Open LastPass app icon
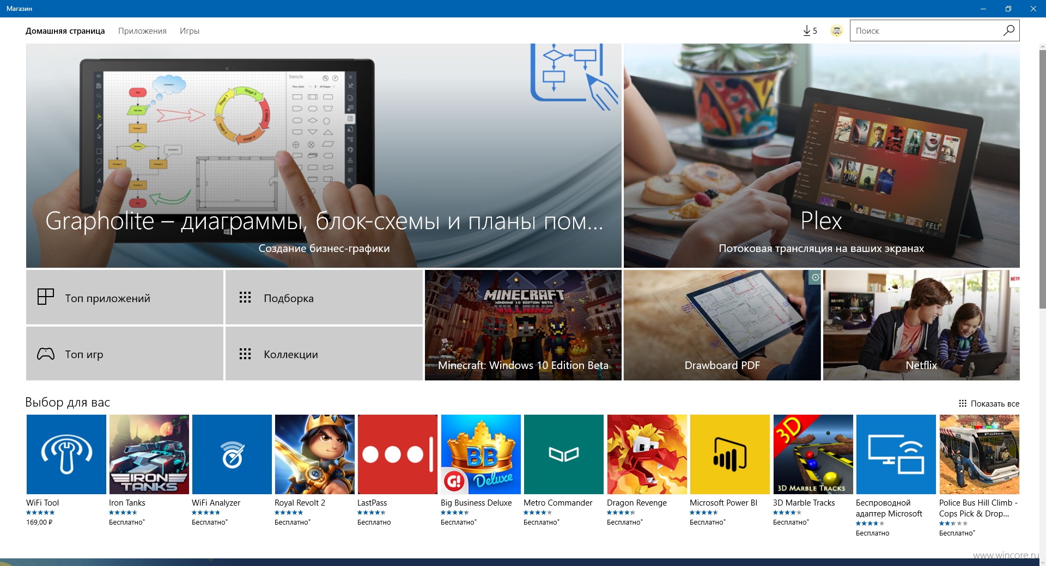 pyautogui.click(x=397, y=454)
